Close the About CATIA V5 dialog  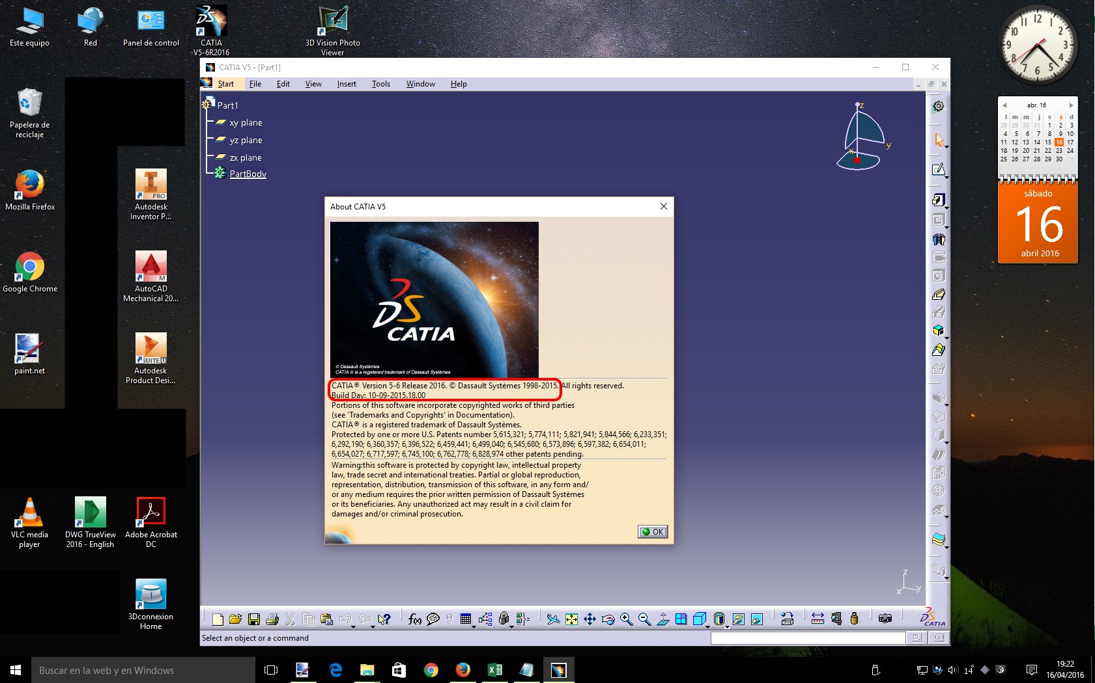pyautogui.click(x=663, y=206)
